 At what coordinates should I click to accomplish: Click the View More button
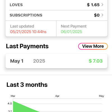tap(93, 46)
